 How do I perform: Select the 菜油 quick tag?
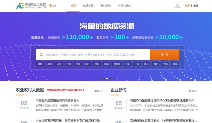click(106, 64)
